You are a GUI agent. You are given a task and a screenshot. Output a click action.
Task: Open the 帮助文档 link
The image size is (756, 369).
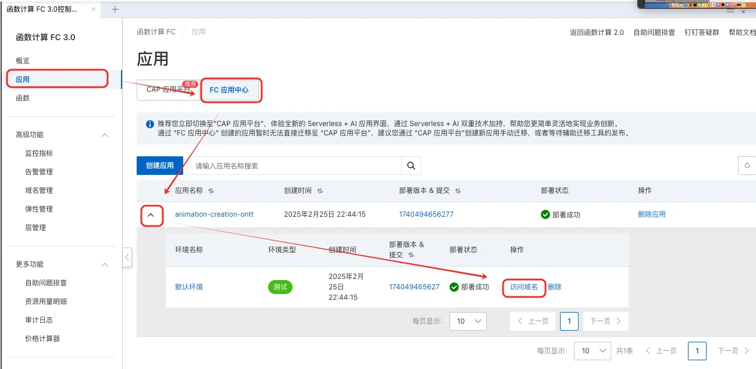743,33
